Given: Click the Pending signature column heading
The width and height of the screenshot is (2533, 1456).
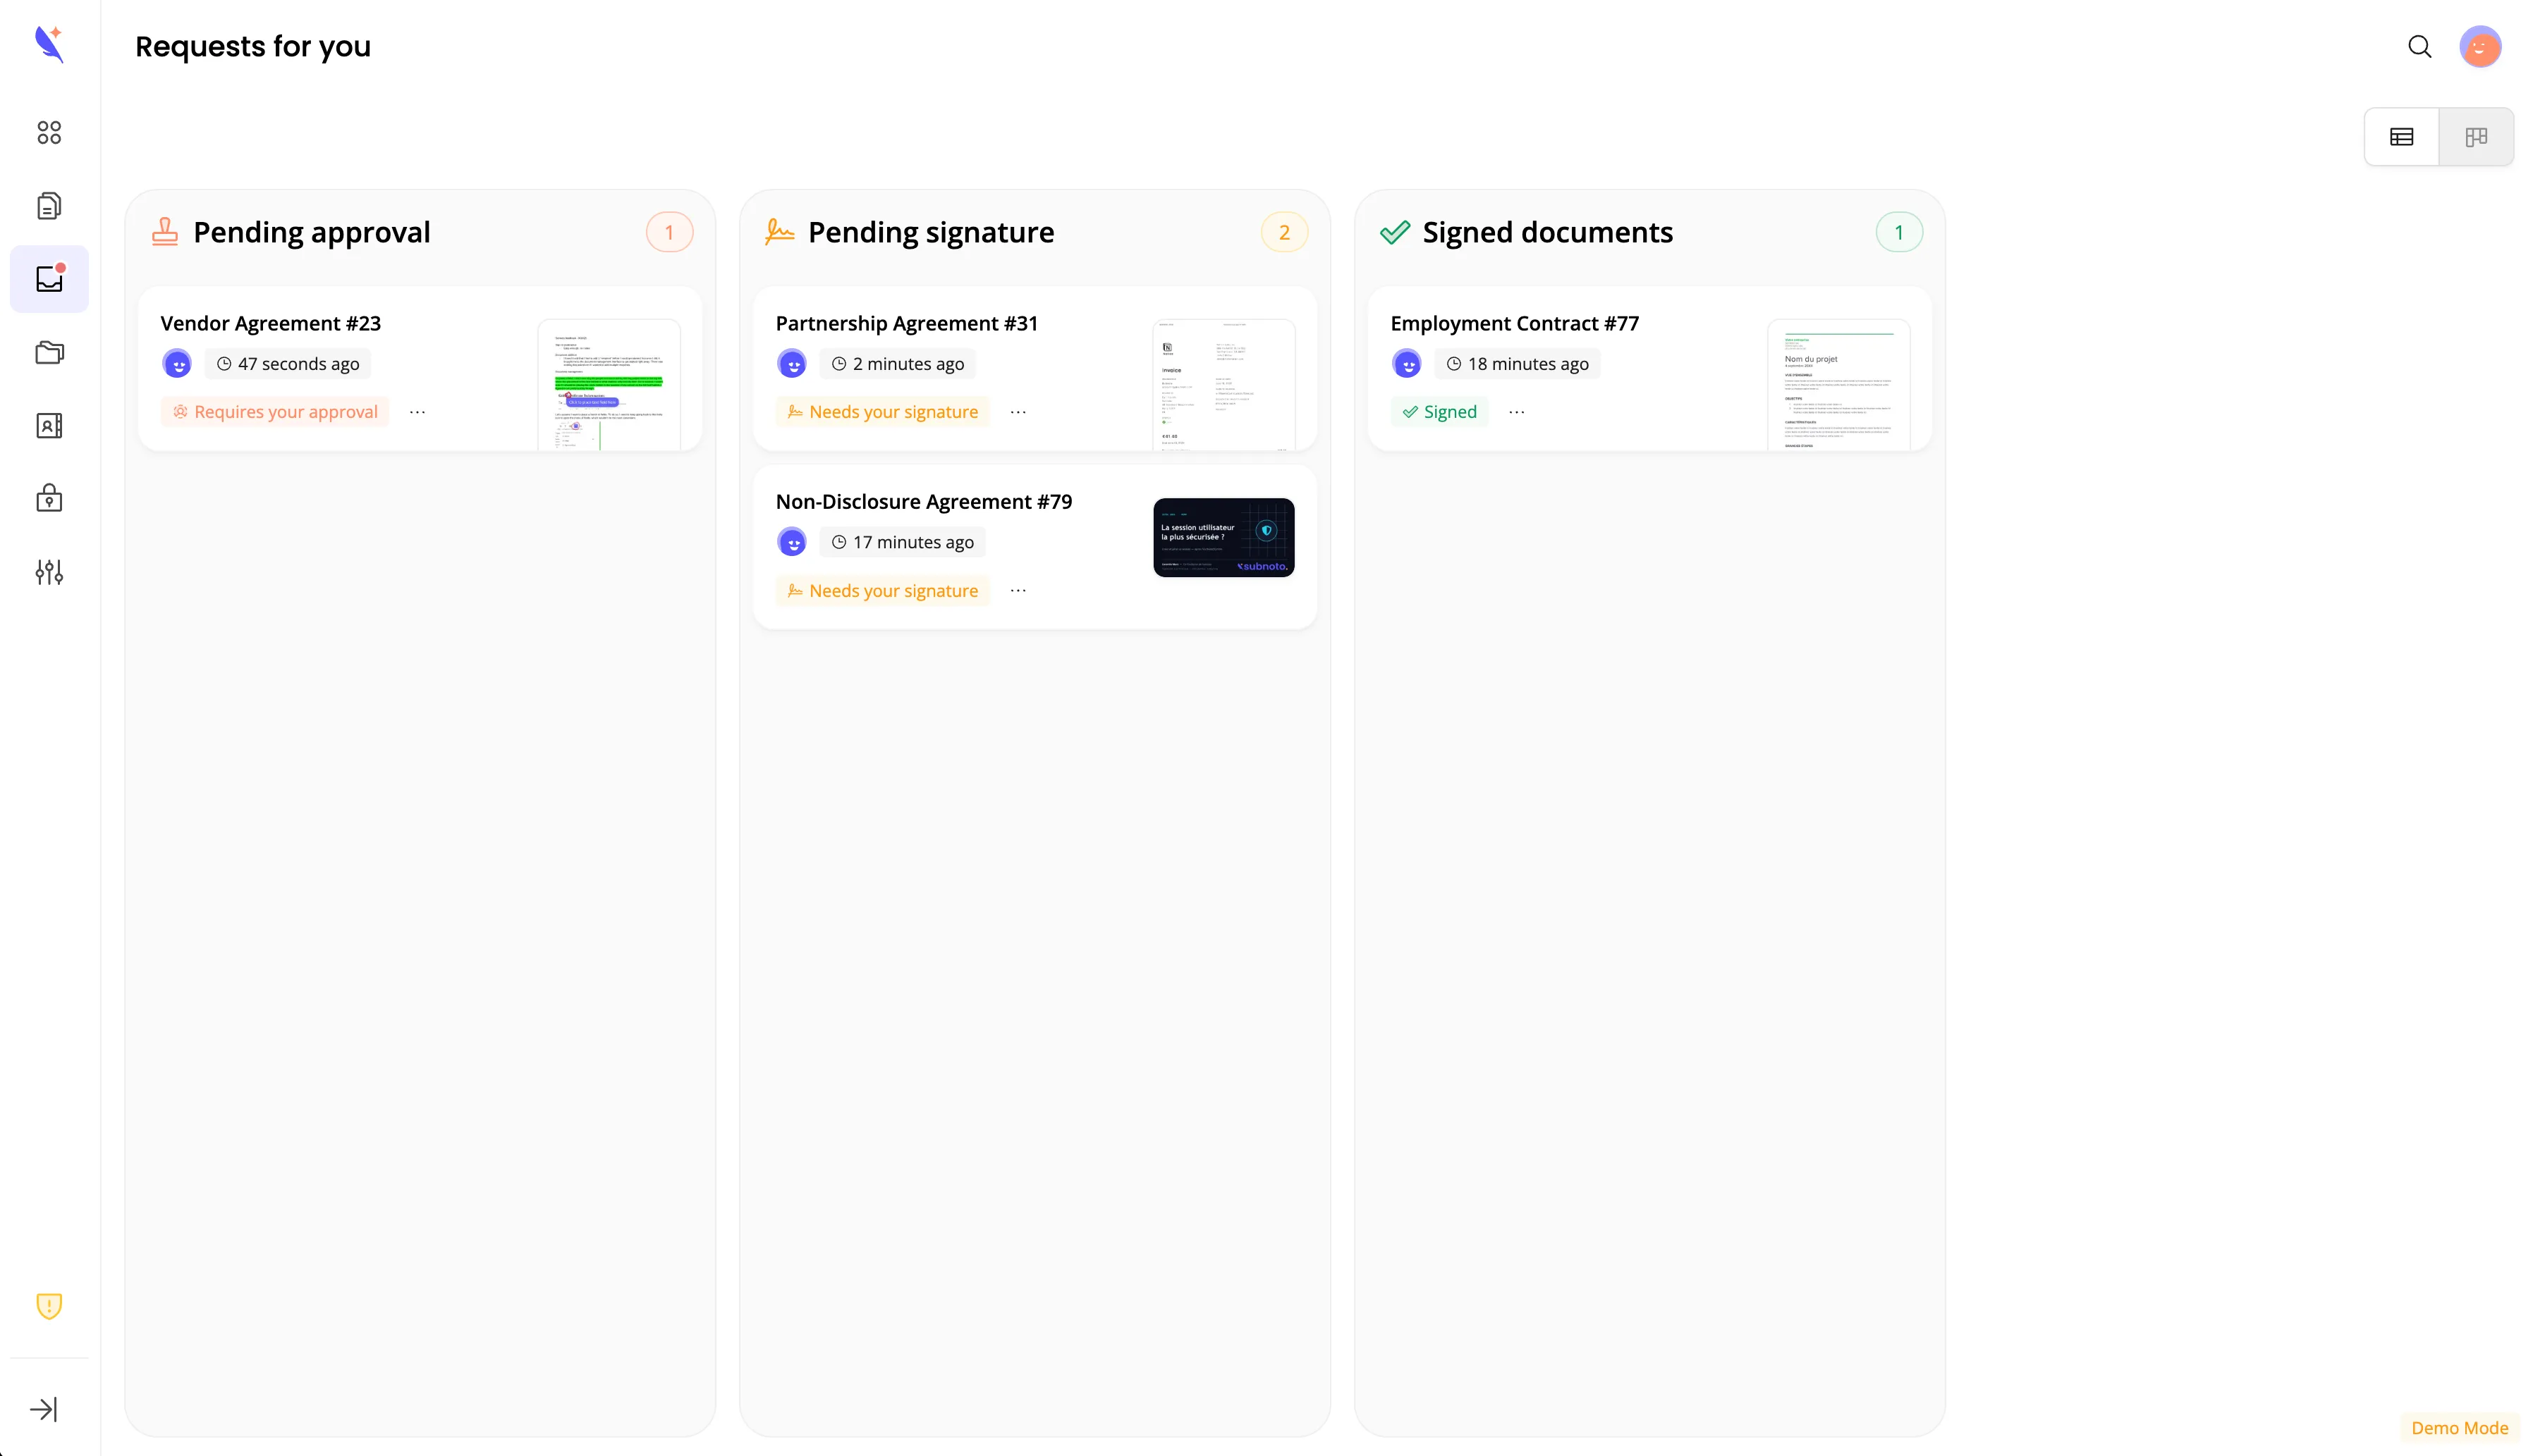Looking at the screenshot, I should click(930, 232).
